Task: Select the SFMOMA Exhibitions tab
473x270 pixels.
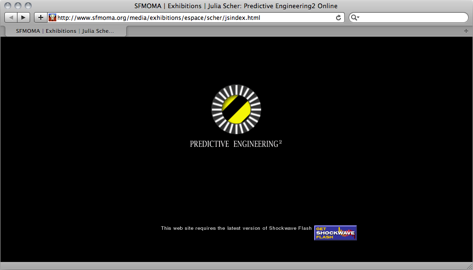Action: tap(65, 31)
